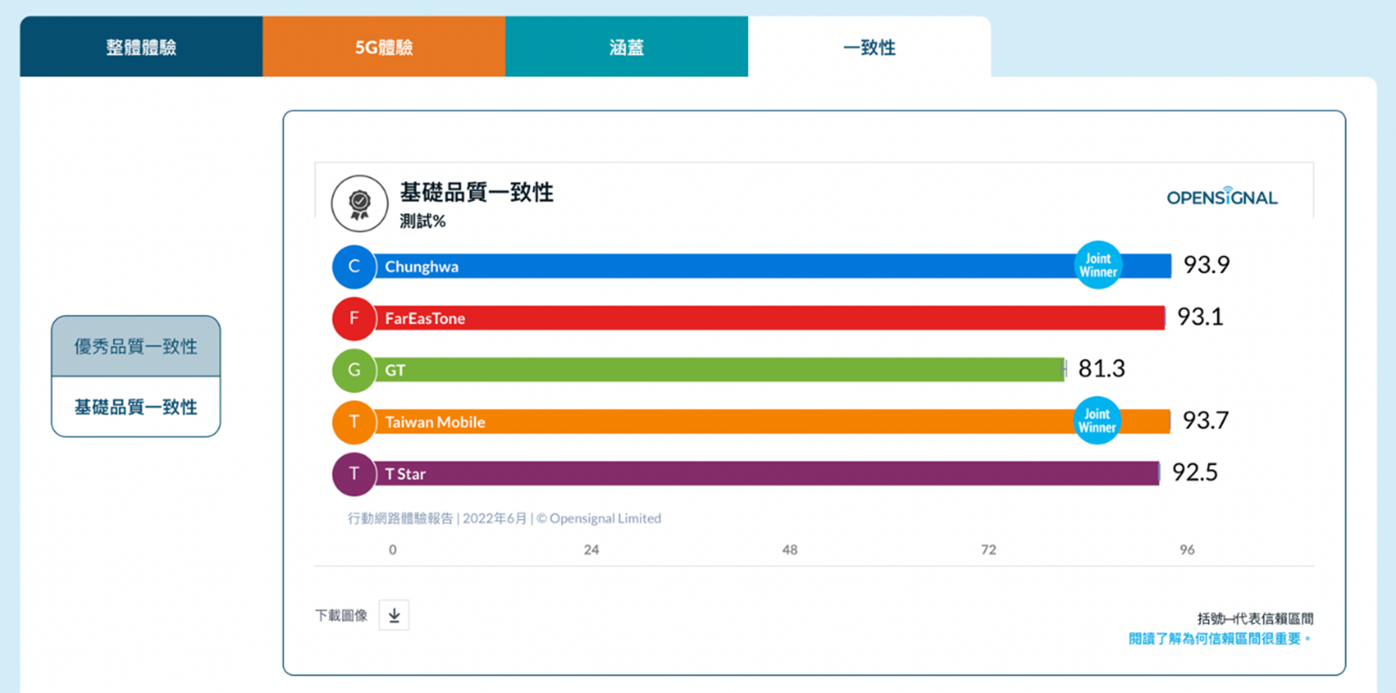Click the Opensignal logo
Image resolution: width=1396 pixels, height=693 pixels.
[1223, 197]
